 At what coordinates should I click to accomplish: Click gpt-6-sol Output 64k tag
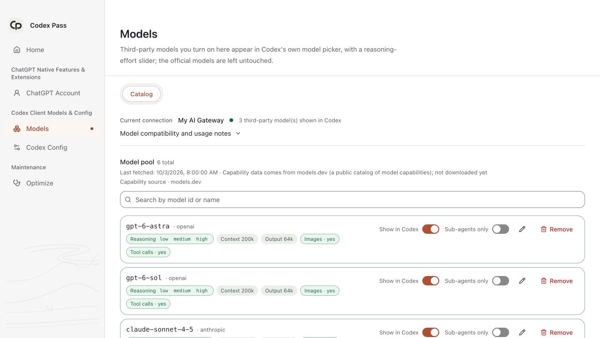coord(279,291)
